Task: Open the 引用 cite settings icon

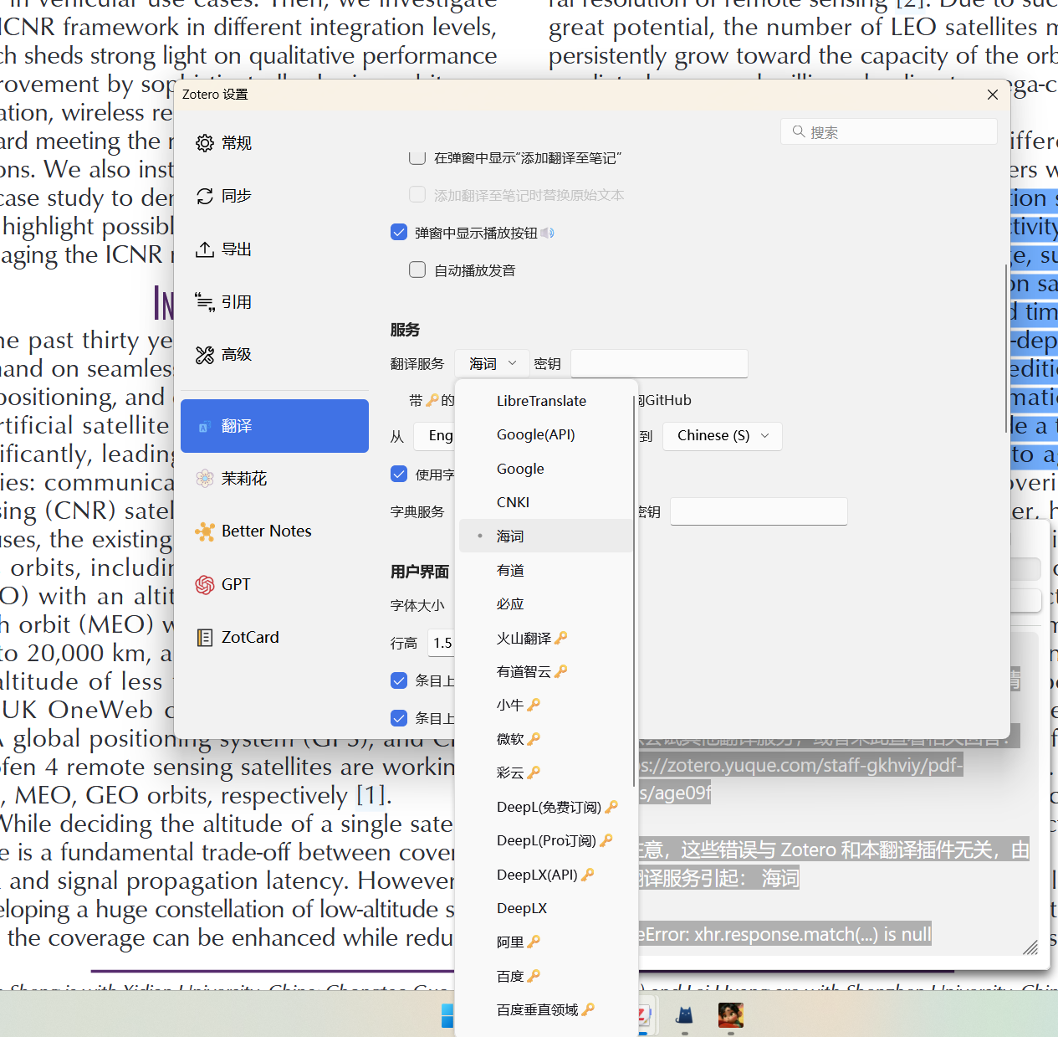Action: pos(205,302)
